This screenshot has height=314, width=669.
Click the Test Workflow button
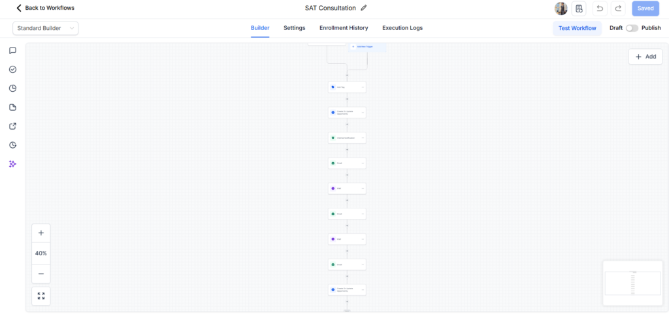(578, 28)
